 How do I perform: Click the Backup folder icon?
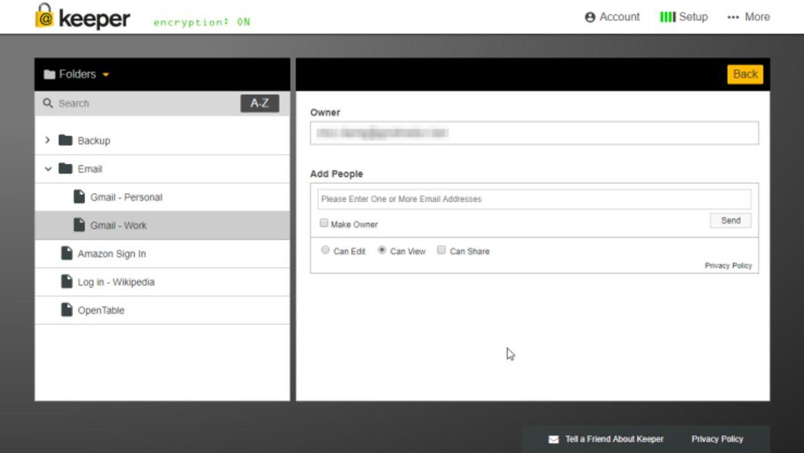click(x=65, y=141)
